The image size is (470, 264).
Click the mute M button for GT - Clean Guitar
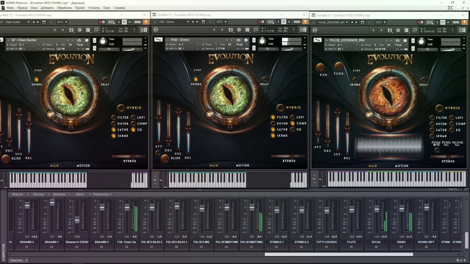coord(95,48)
